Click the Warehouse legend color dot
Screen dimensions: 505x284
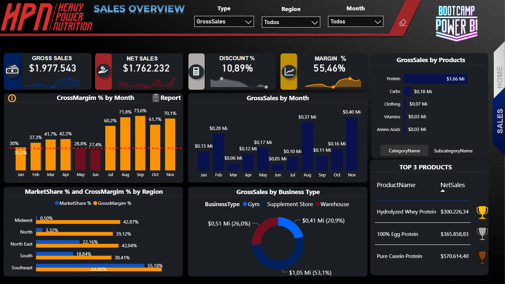(318, 204)
